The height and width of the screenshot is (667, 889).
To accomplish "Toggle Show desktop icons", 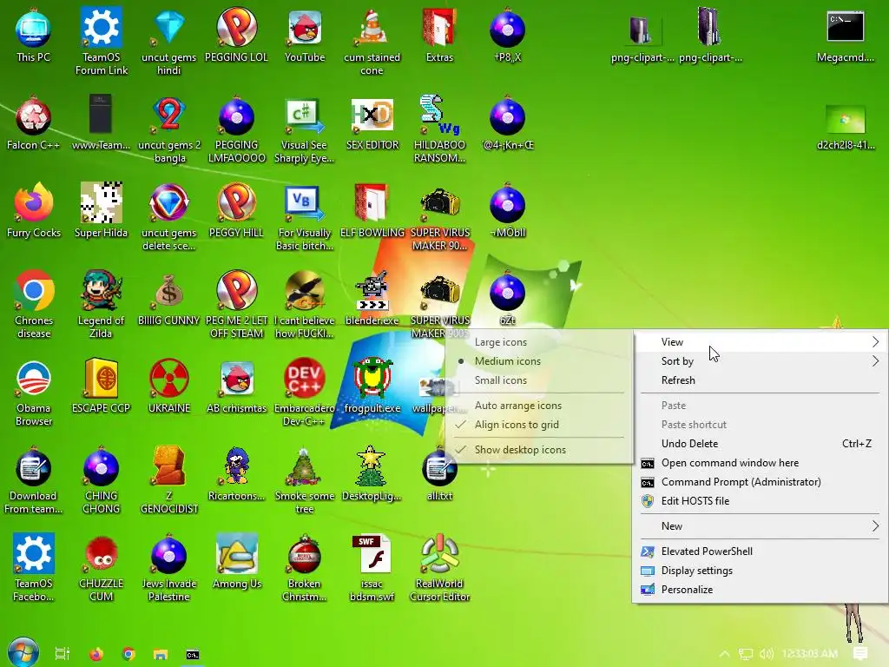I will click(x=520, y=450).
